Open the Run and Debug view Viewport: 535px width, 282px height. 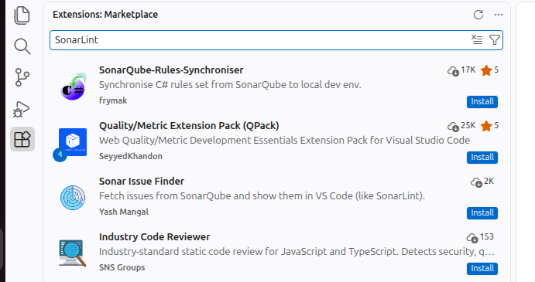click(x=22, y=109)
